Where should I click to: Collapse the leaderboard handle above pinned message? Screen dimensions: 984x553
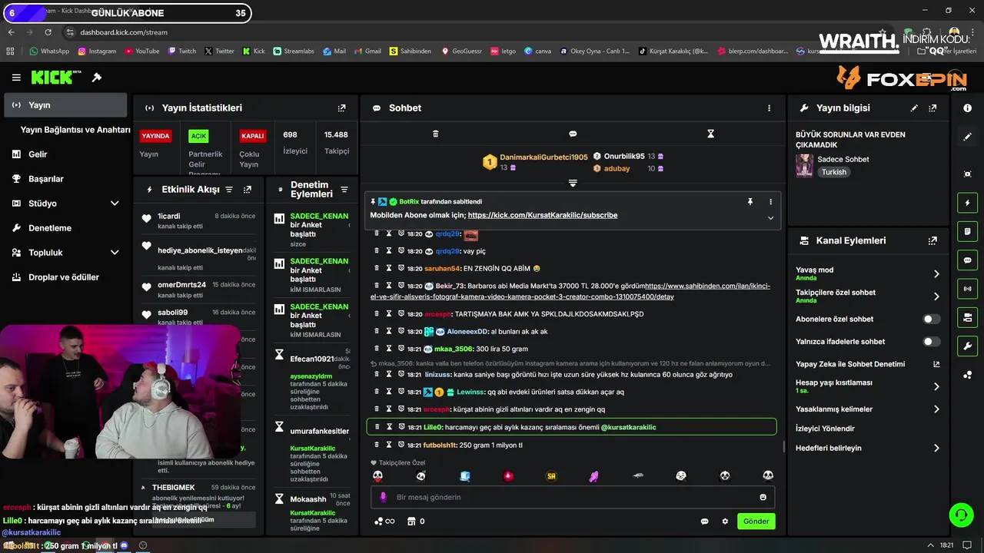(573, 183)
